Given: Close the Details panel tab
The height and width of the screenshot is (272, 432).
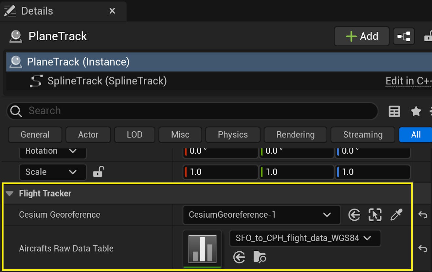Looking at the screenshot, I should pyautogui.click(x=112, y=11).
